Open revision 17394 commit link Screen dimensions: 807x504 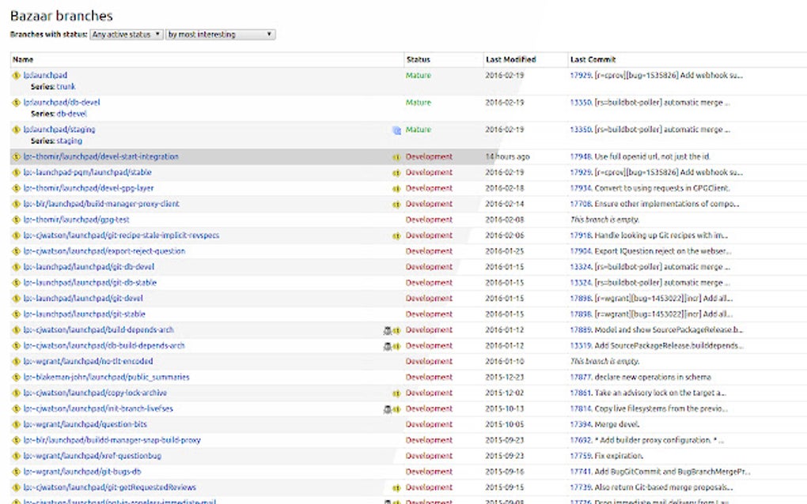pyautogui.click(x=581, y=424)
